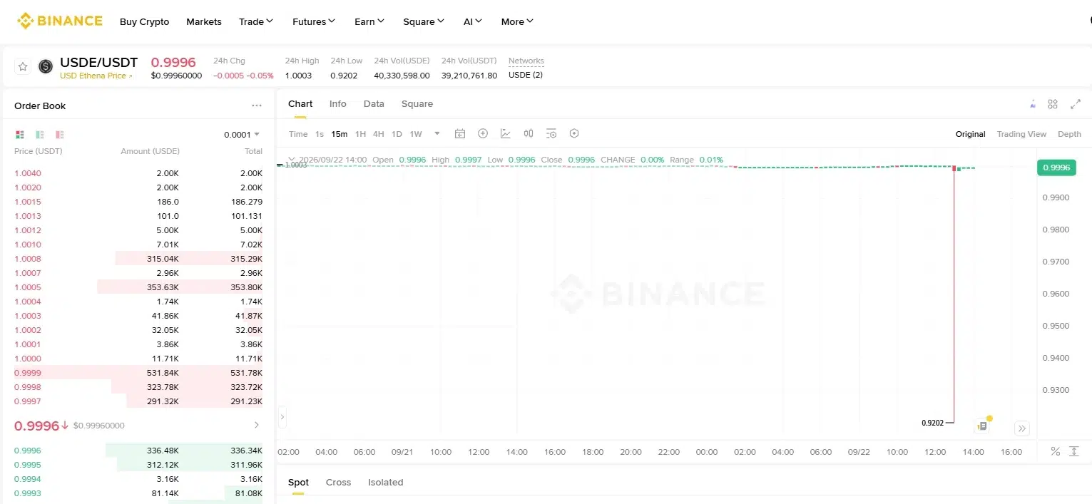The height and width of the screenshot is (504, 1092).
Task: Select the 1D interval
Action: point(397,134)
